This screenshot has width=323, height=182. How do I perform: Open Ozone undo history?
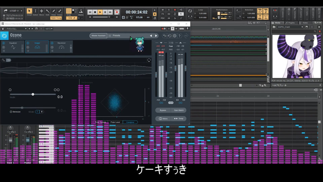click(169, 36)
